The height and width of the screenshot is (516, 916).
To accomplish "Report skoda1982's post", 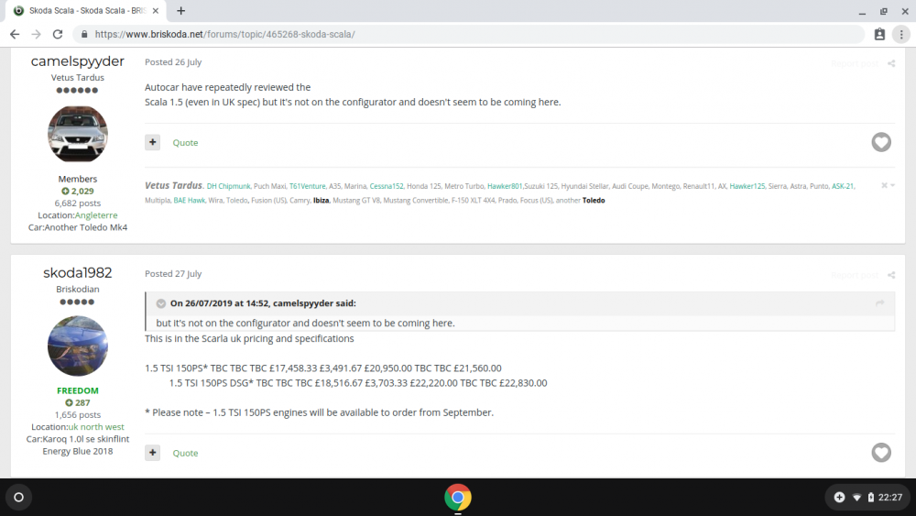I will tap(854, 275).
